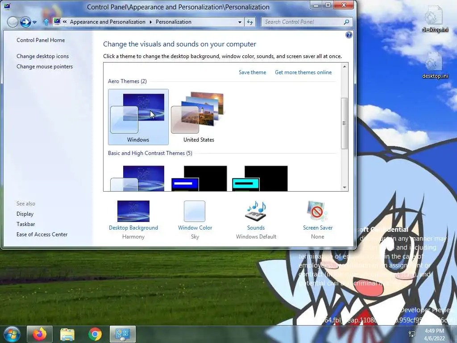Click the Screen Saver text link

click(x=318, y=228)
